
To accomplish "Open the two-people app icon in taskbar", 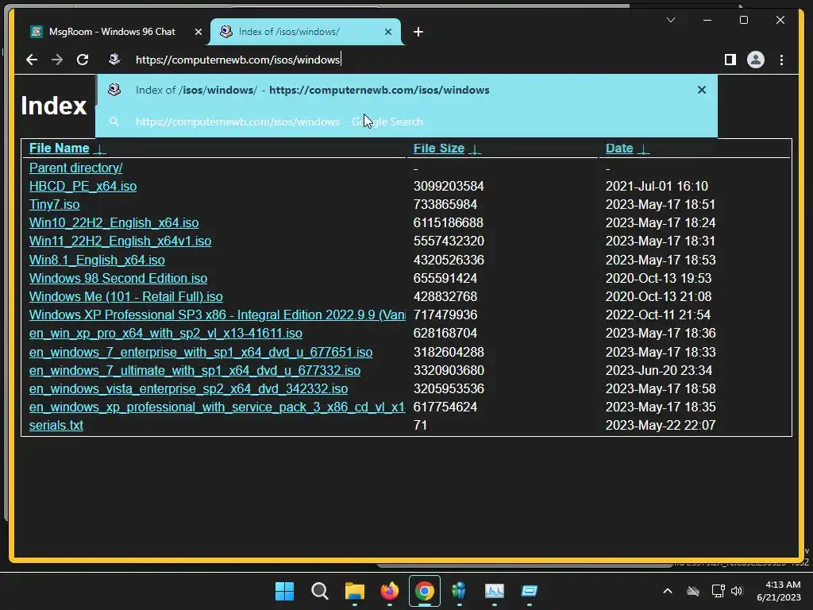I will coord(460,591).
